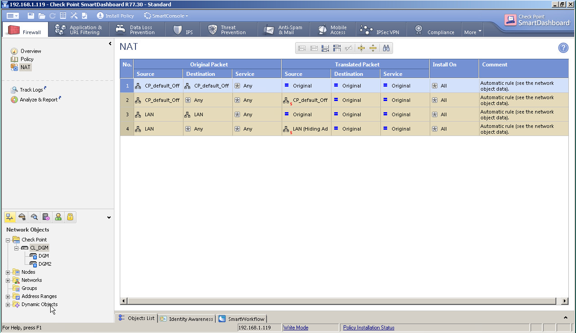Click CP_default_Off translated source in rule 2
The image size is (576, 333).
(x=306, y=100)
